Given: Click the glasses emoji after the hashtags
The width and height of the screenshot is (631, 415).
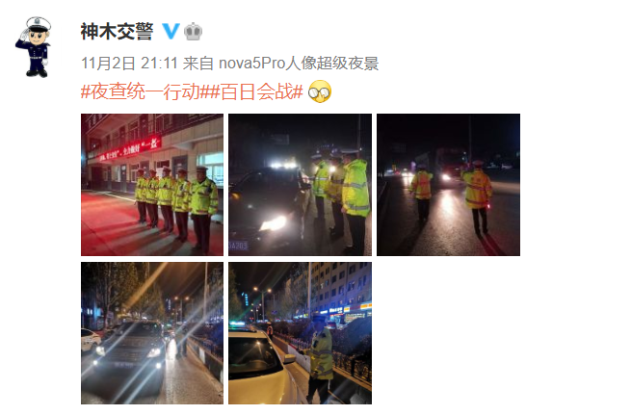Looking at the screenshot, I should [320, 91].
